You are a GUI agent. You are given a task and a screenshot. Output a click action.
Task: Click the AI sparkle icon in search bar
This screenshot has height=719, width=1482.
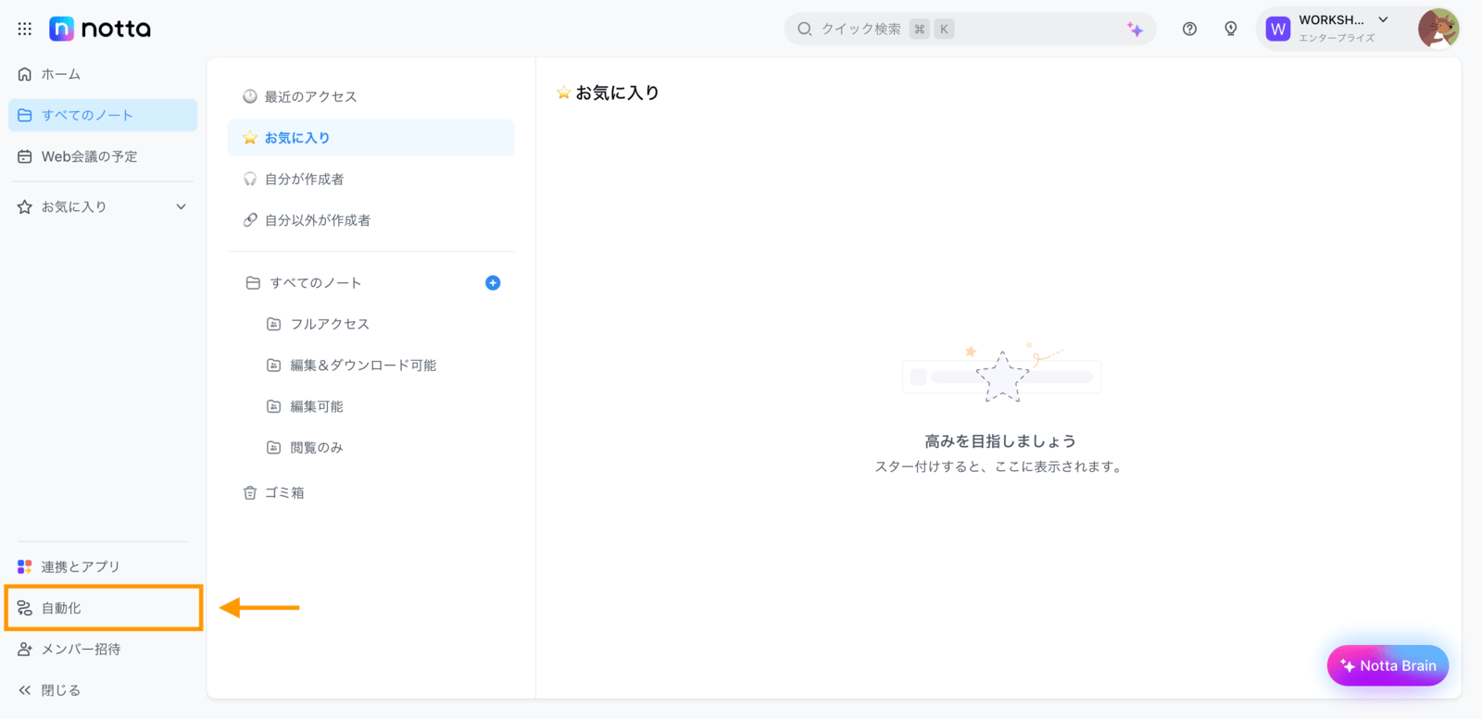(x=1135, y=29)
